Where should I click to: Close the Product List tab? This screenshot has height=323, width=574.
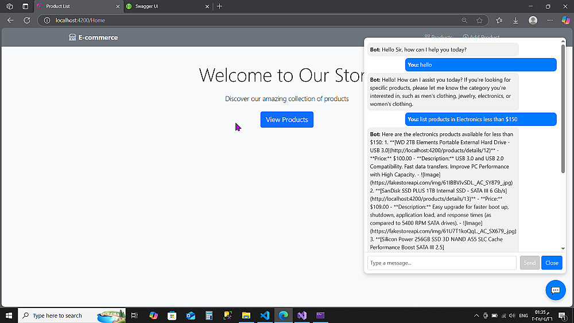pos(118,6)
